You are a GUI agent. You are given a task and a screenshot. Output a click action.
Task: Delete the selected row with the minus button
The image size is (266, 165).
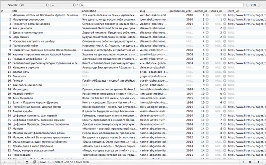click(12, 162)
